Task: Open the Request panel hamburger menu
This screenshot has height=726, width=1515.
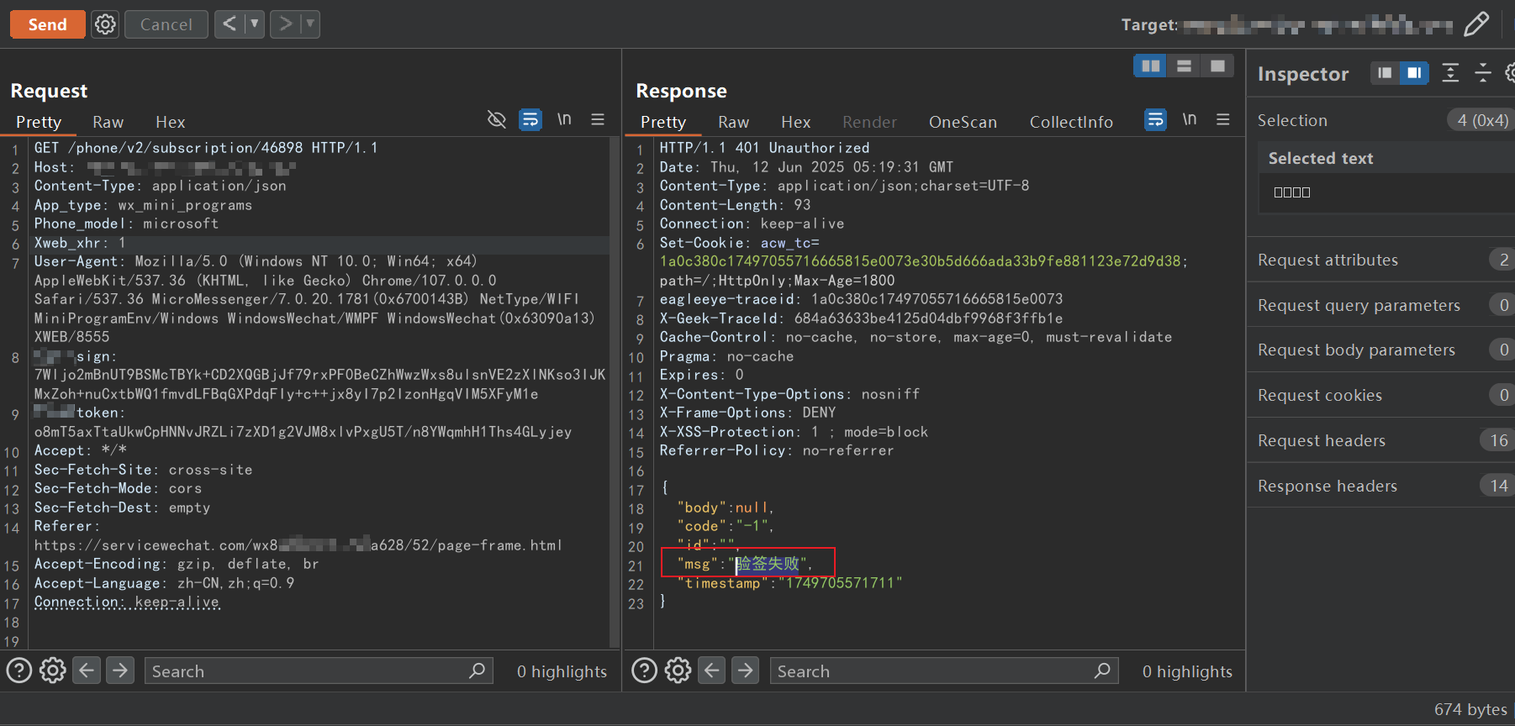Action: click(x=598, y=119)
